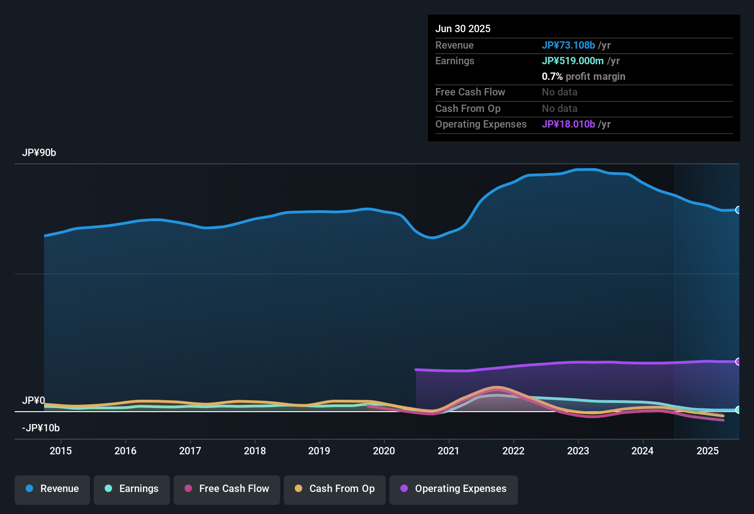The image size is (754, 514).
Task: Select the Earnings endpoint marker at chart right
Action: click(738, 410)
